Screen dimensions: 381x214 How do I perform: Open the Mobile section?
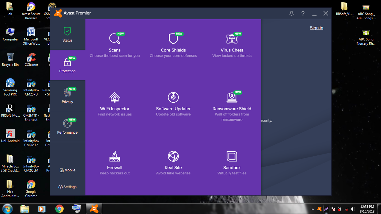[68, 170]
